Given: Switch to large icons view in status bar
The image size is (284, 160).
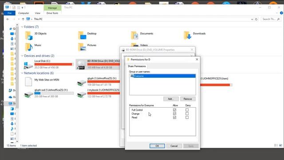Looking at the screenshot, I should point(280,145).
